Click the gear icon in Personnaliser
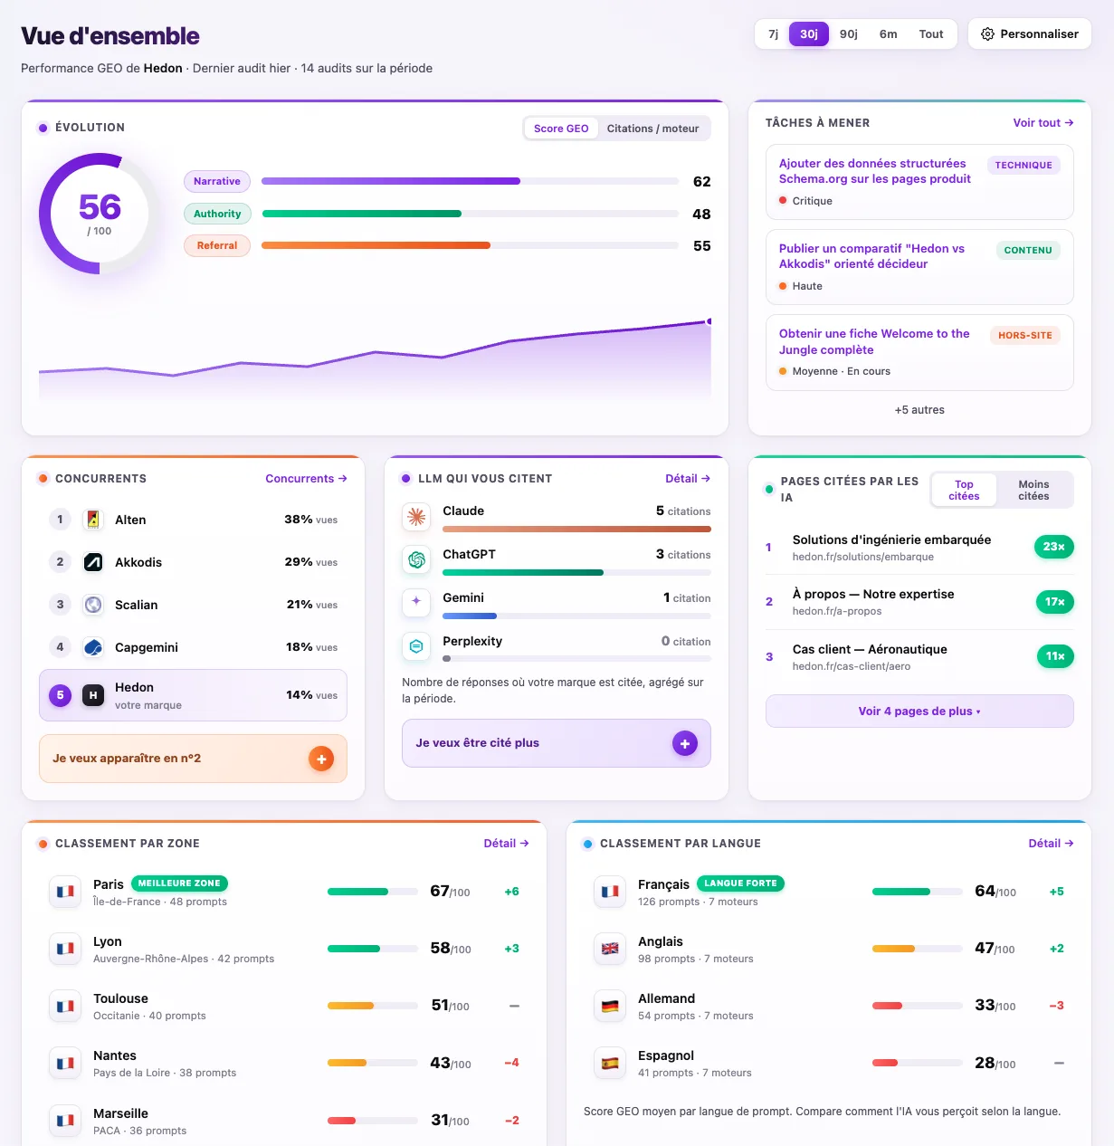Screen dimensions: 1114x1146 (x=988, y=34)
